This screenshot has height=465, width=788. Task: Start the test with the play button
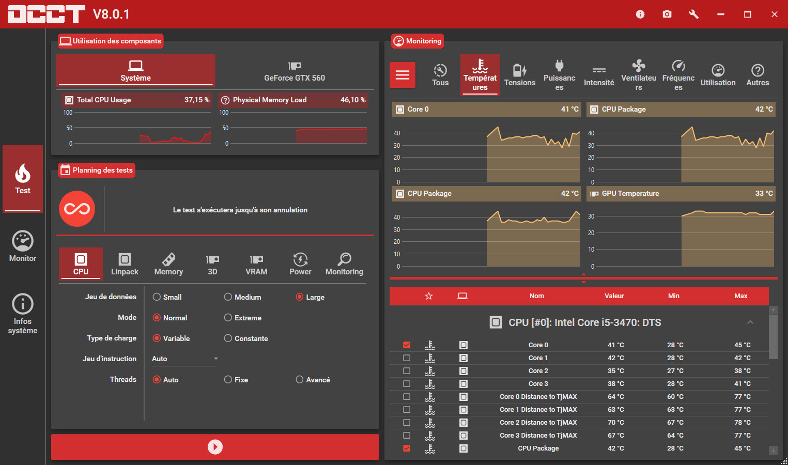[x=215, y=447]
